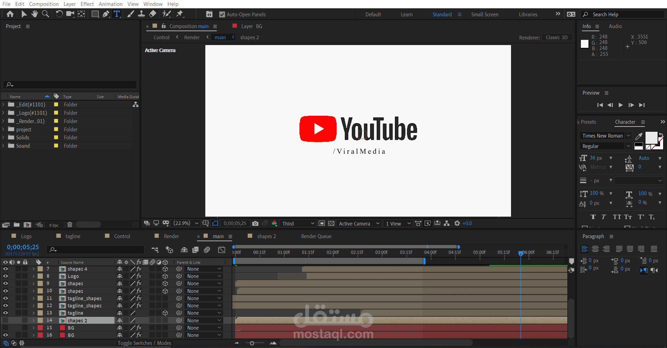This screenshot has width=667, height=348.
Task: Expand the Sound folder
Action: (x=3, y=146)
